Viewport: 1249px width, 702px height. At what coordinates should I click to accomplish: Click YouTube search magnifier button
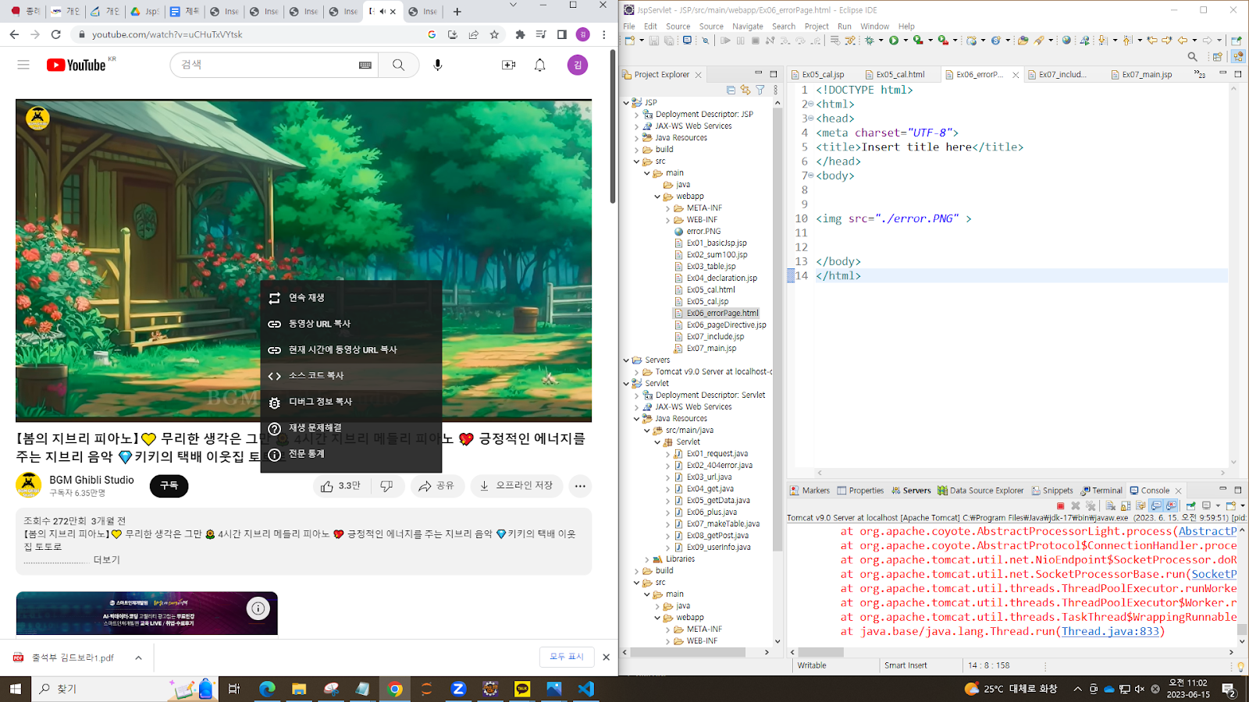[x=399, y=66]
